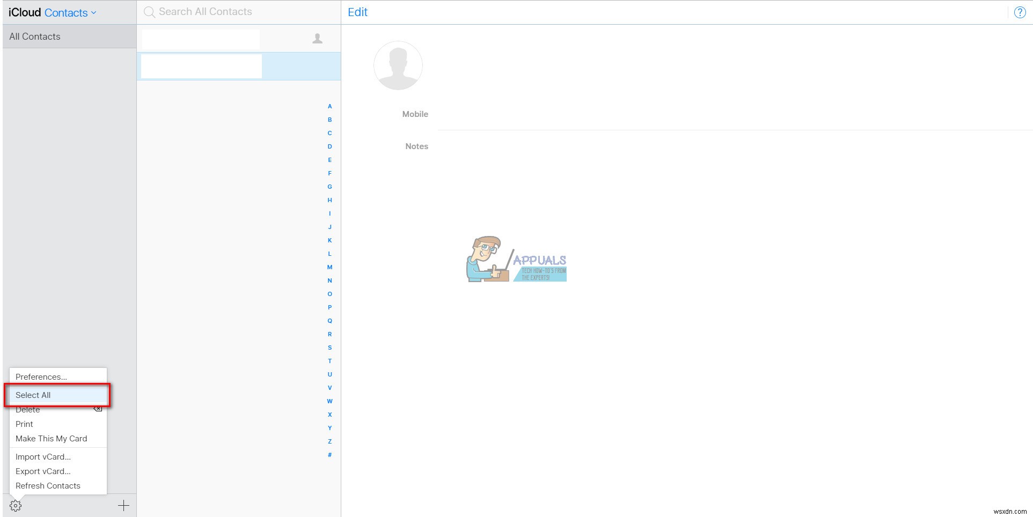Jump to # symbol in index
Viewport: 1033px width, 517px height.
[329, 455]
